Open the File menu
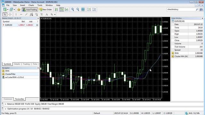The width and height of the screenshot is (205, 115). coord(8,5)
